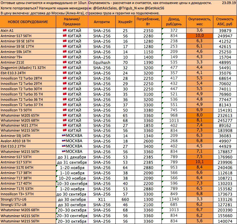
Task: Click the '1-10 ноября' availability cell
Action: tap(72, 173)
